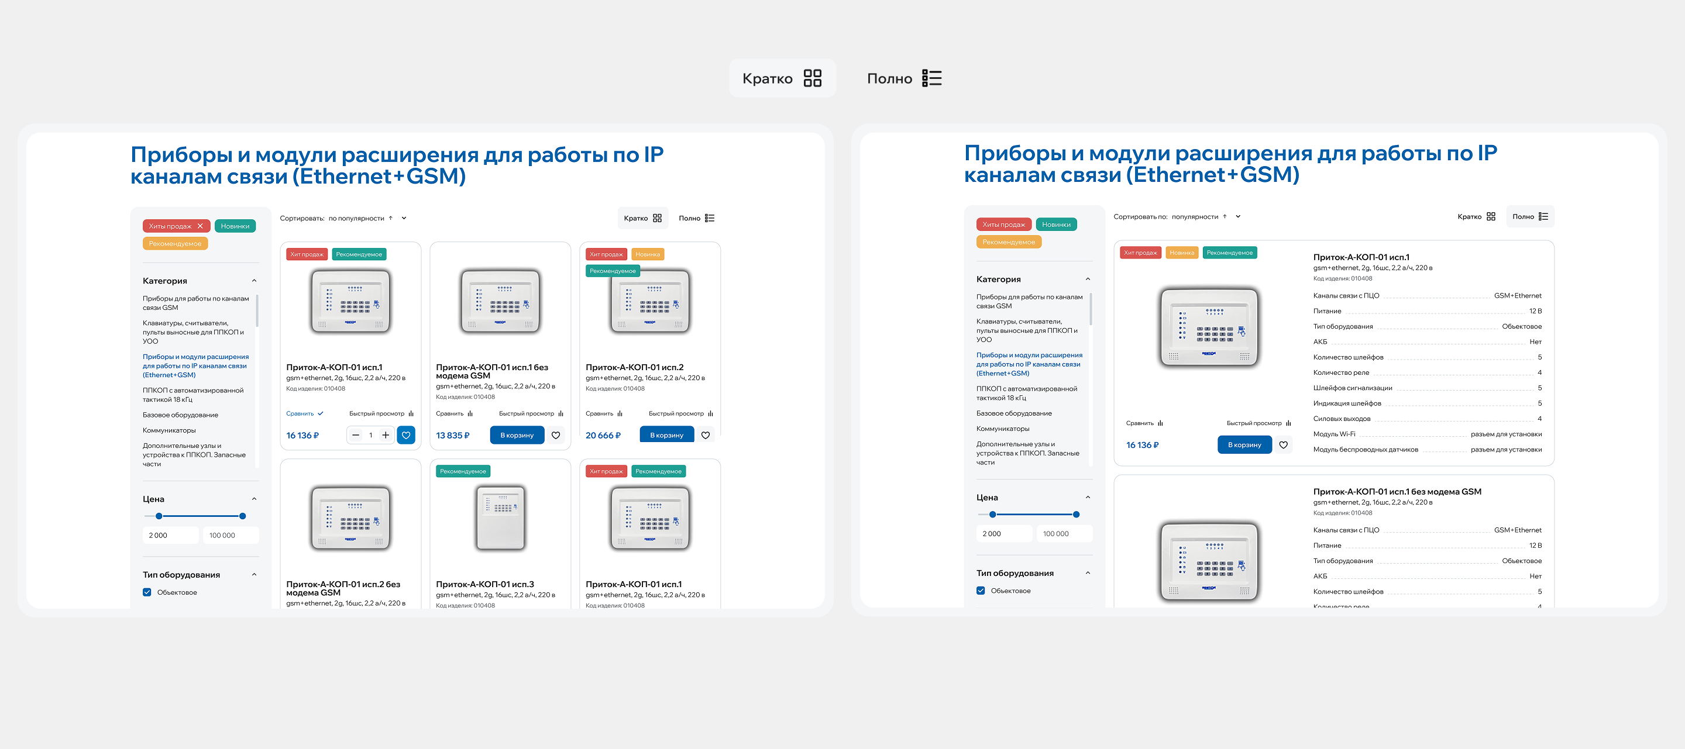Open Быстрый просмотр in right catalog first card
The width and height of the screenshot is (1685, 749).
[1258, 423]
